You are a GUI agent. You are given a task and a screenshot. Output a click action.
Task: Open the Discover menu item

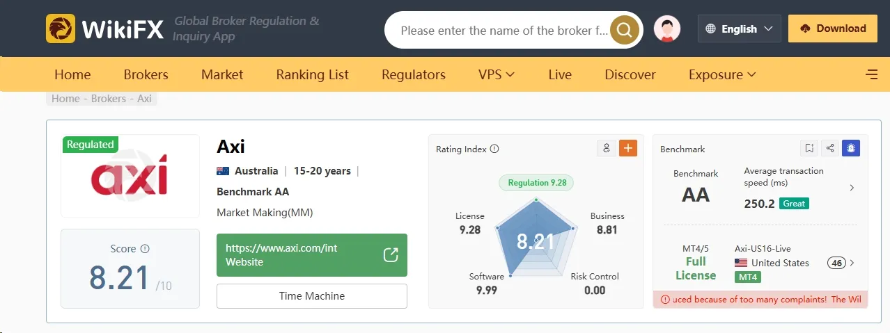pyautogui.click(x=630, y=74)
